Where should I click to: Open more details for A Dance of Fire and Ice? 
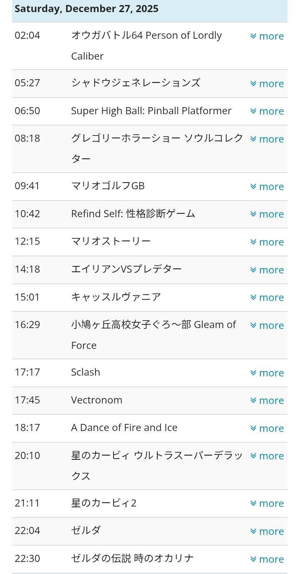(267, 429)
